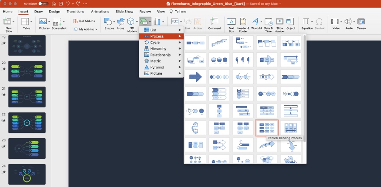Select Matrix in SmartArt menu
Viewport: 381px width, 187px height.
point(161,61)
